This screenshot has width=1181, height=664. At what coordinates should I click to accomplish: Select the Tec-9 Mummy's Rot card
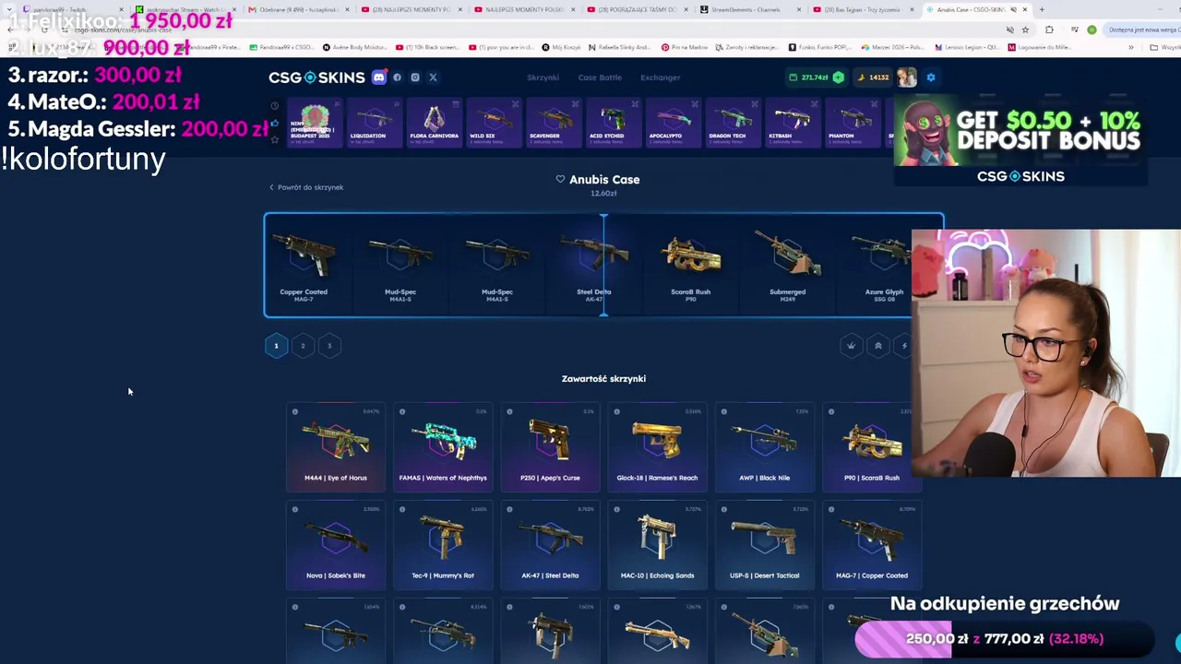(x=443, y=543)
